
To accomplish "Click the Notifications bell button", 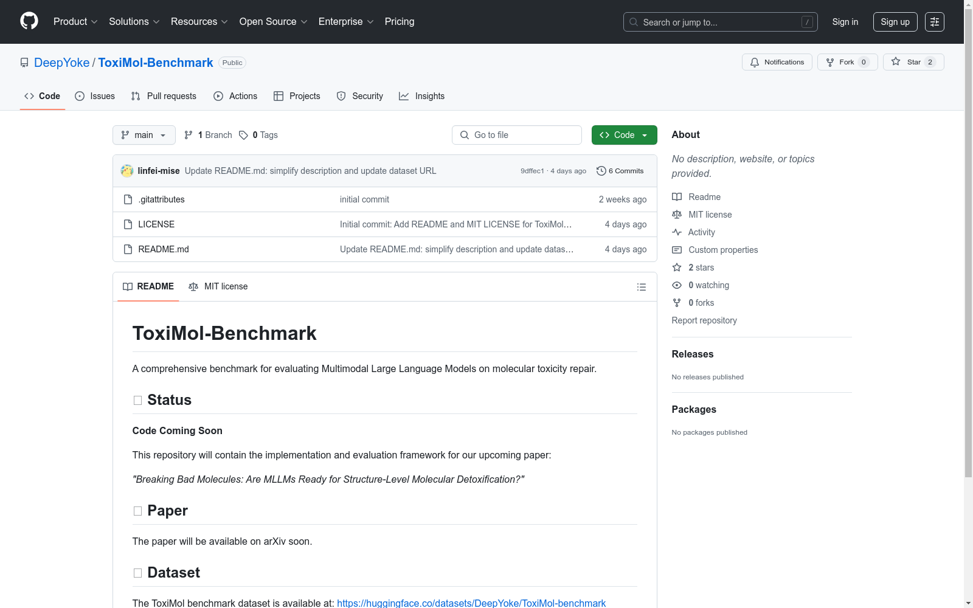I will (x=777, y=62).
